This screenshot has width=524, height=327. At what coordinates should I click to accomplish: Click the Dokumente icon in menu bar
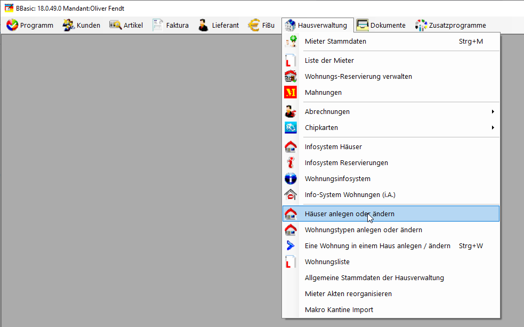tap(362, 25)
